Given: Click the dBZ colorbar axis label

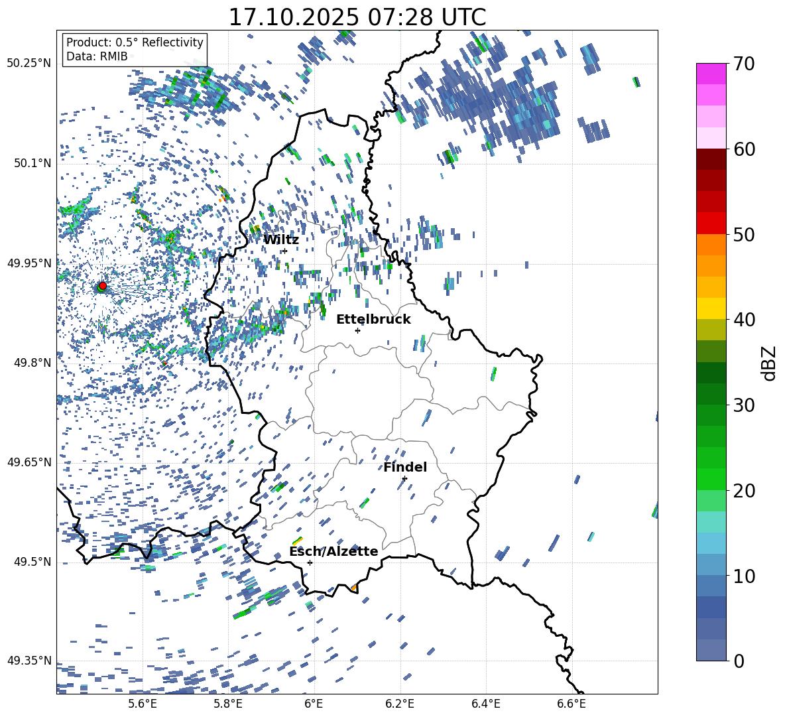Looking at the screenshot, I should (769, 363).
